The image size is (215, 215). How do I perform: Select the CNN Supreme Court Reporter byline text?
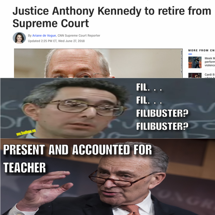tap(79, 35)
